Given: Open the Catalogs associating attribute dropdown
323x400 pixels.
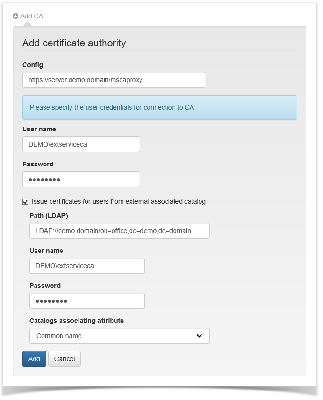Looking at the screenshot, I should 119,336.
